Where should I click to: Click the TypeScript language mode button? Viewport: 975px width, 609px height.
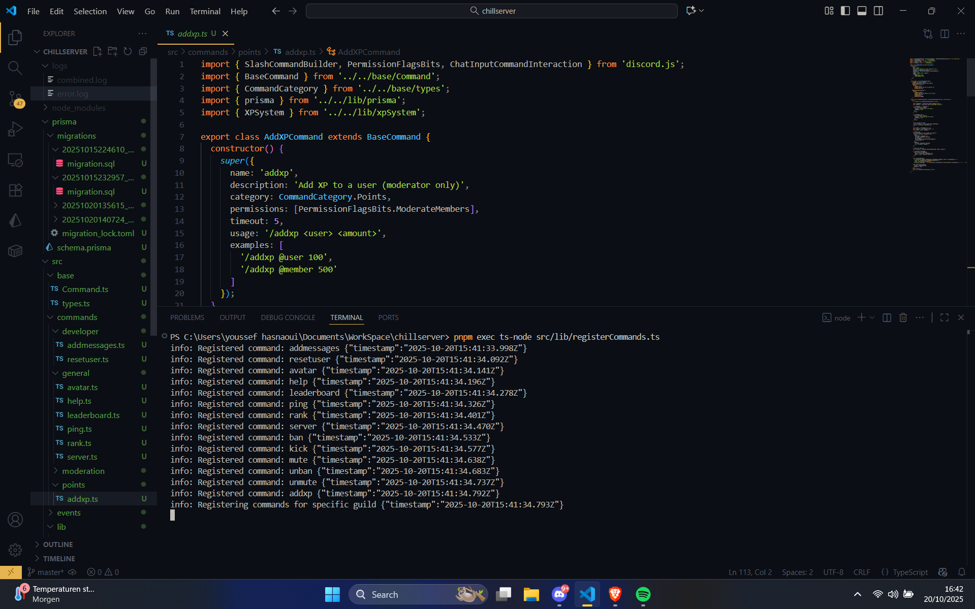pyautogui.click(x=910, y=572)
